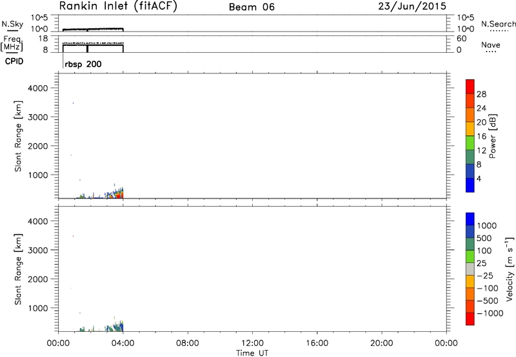
Task: Click the "Freq. [MHz]" axis label
Action: [x=12, y=43]
